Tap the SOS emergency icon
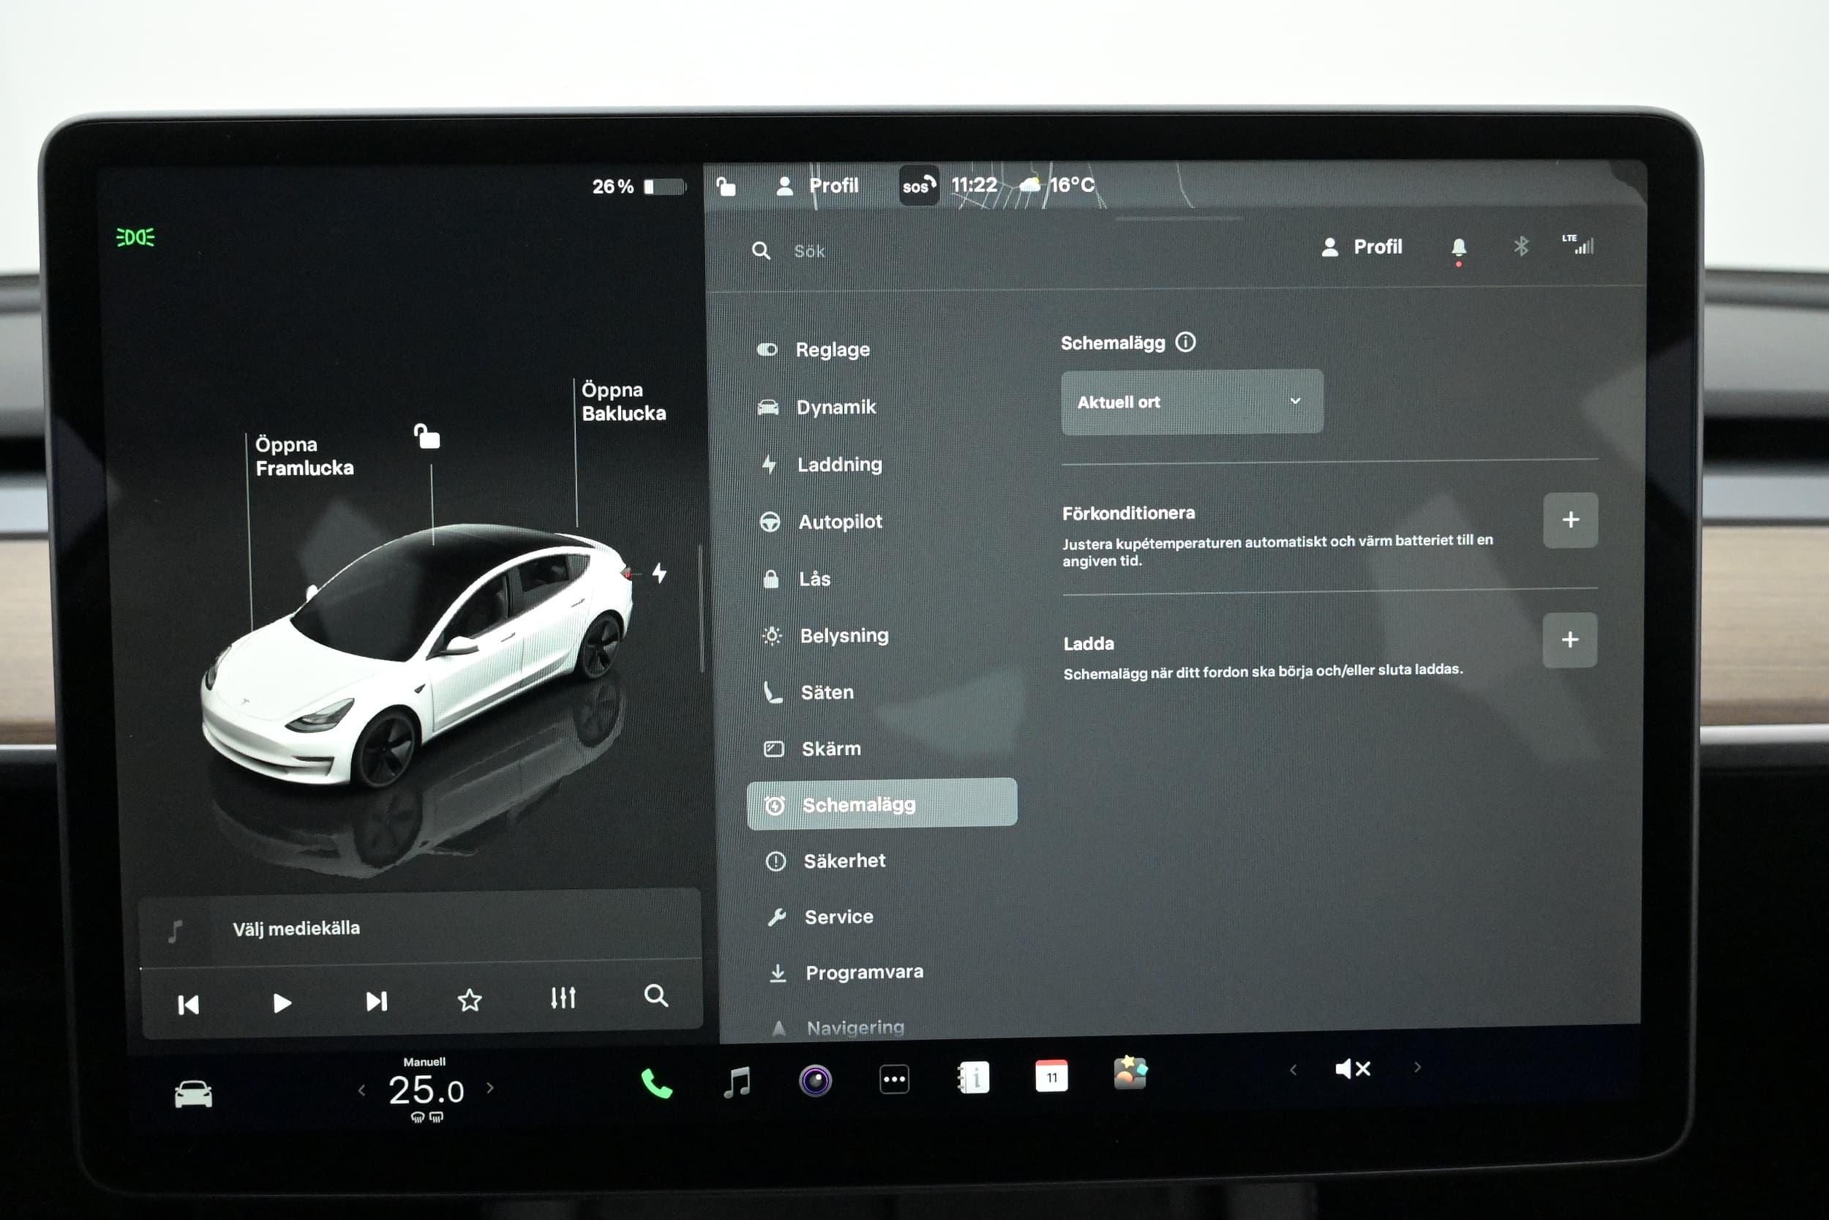The height and width of the screenshot is (1220, 1829). coord(918,186)
